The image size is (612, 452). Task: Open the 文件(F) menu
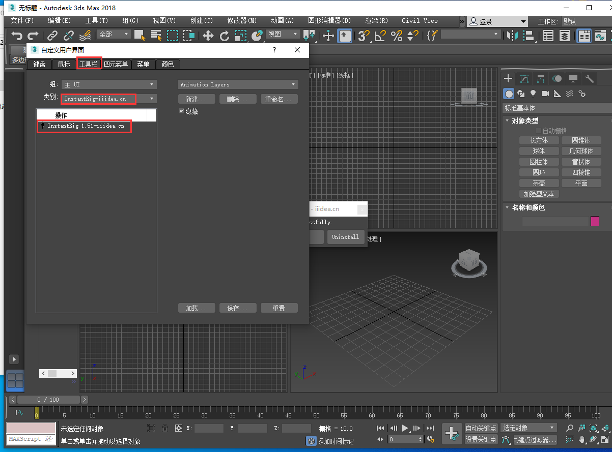(x=22, y=21)
